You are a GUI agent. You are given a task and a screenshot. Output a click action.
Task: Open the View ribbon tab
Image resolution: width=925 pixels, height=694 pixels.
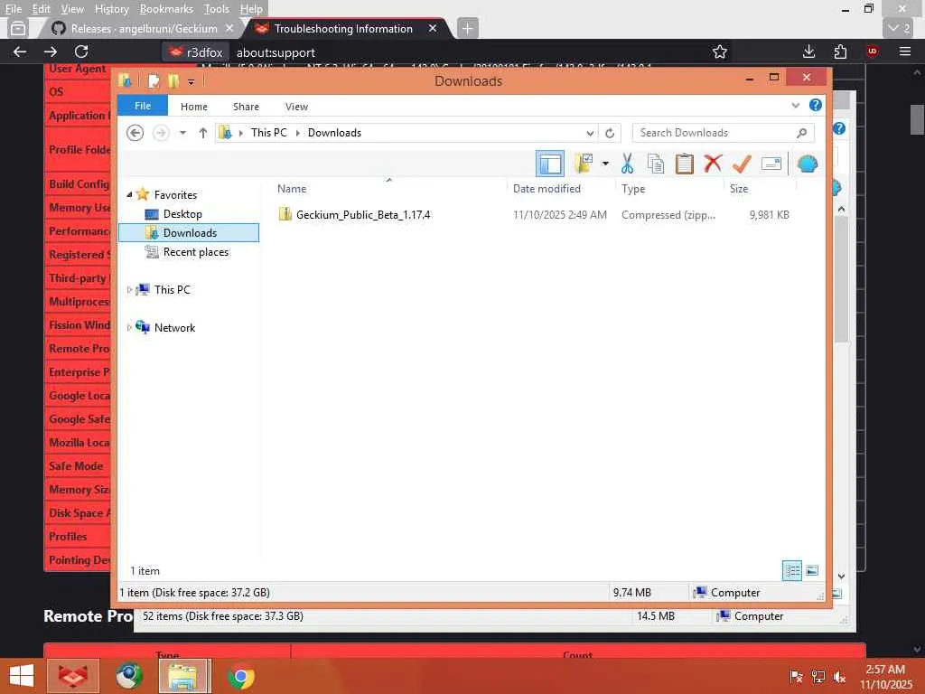click(296, 107)
